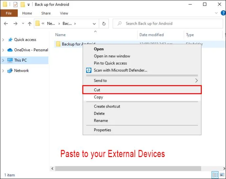Viewport: 226px width, 179px height.
Task: Go back with the left arrow
Action: pos(6,24)
